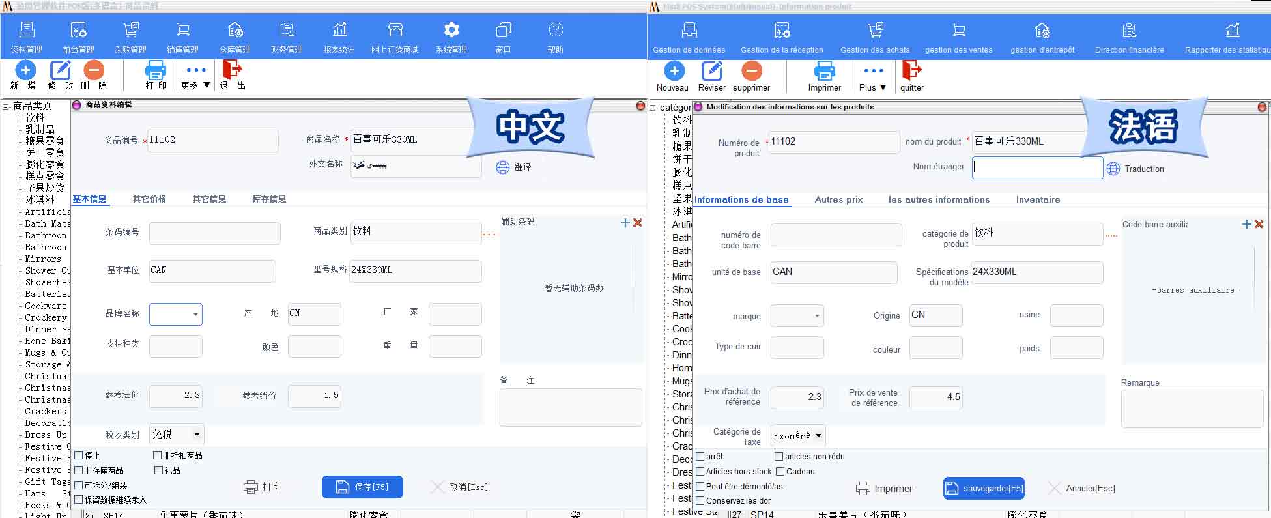Click the Annuler[Esc] button
The height and width of the screenshot is (518, 1271).
point(1081,488)
